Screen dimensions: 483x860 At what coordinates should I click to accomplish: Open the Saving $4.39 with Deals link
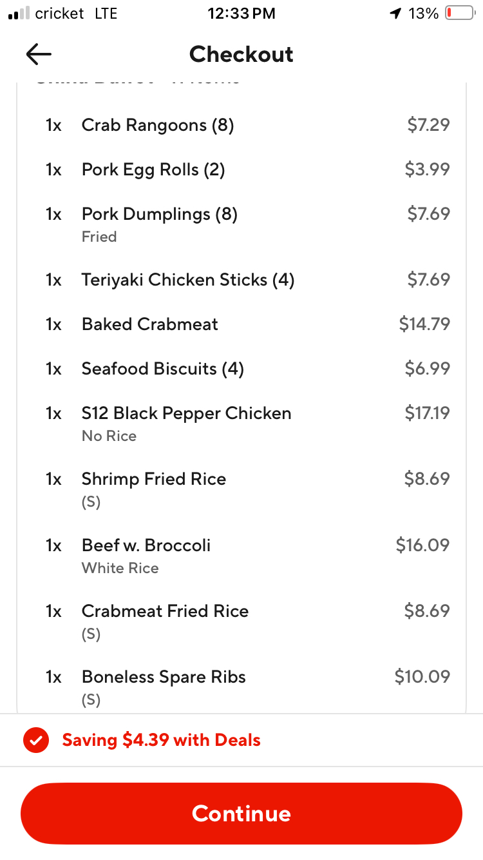click(x=161, y=740)
